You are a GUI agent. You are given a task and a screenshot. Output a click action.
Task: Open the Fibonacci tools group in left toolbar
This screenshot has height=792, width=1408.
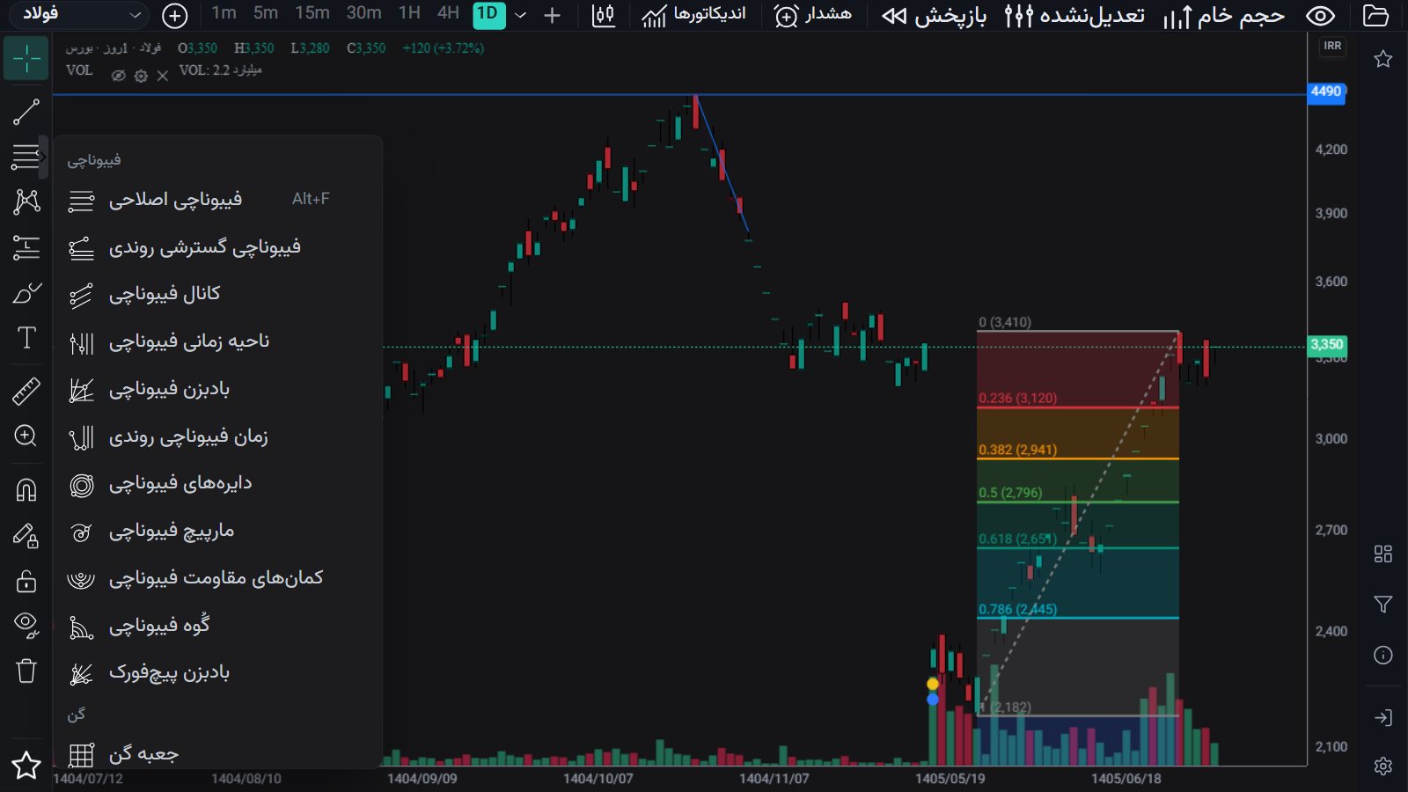[26, 157]
